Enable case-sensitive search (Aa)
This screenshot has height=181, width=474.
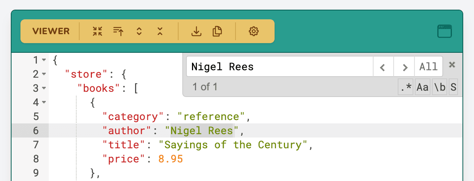click(x=422, y=87)
